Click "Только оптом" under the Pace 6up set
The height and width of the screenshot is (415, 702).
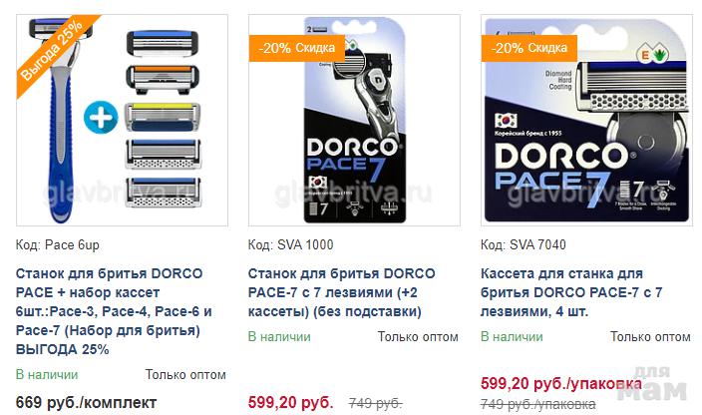click(x=185, y=375)
